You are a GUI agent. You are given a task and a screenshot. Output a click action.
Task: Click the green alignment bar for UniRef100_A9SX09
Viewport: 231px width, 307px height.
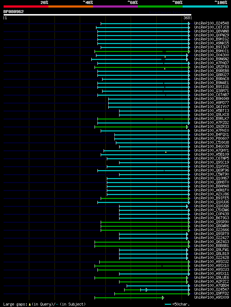click(x=128, y=298)
